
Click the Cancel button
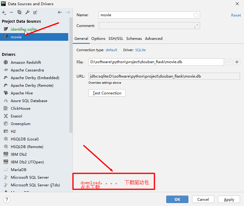pyautogui.click(x=203, y=199)
